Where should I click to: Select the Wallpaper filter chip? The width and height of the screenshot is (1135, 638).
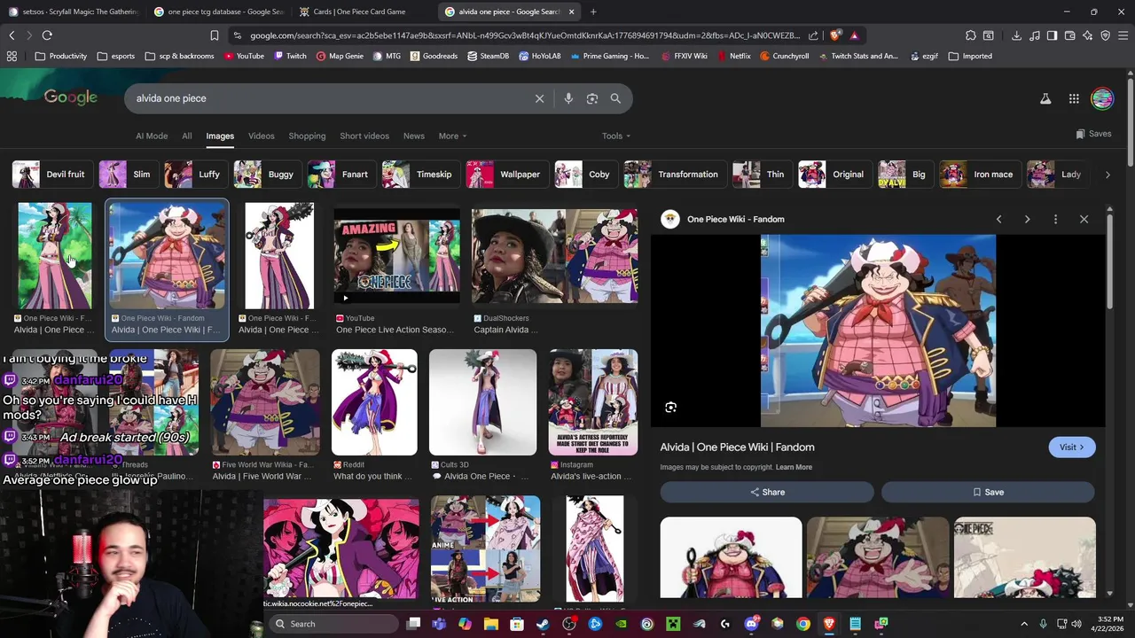[x=506, y=175]
